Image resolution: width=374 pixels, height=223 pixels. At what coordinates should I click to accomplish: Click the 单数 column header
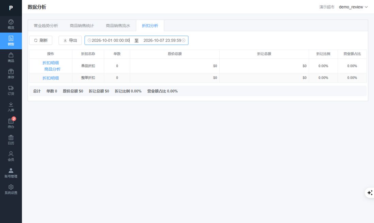[x=117, y=54]
